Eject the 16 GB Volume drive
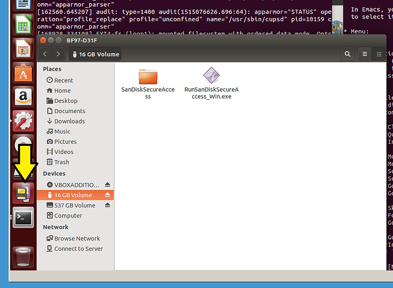Viewport: 393px width, 288px height. pyautogui.click(x=107, y=195)
